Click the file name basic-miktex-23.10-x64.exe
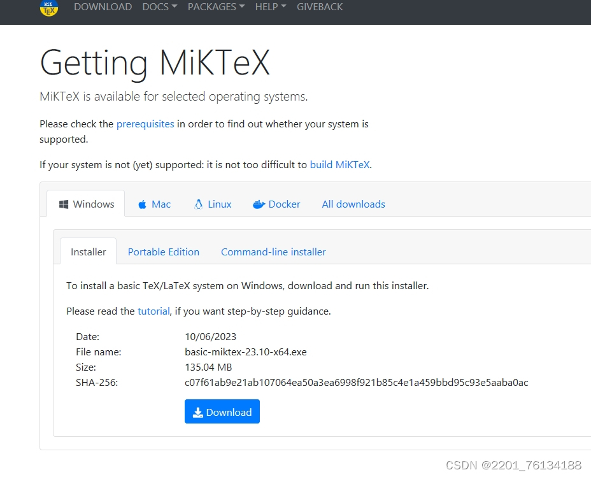Screen dimensions: 591x477 [245, 352]
